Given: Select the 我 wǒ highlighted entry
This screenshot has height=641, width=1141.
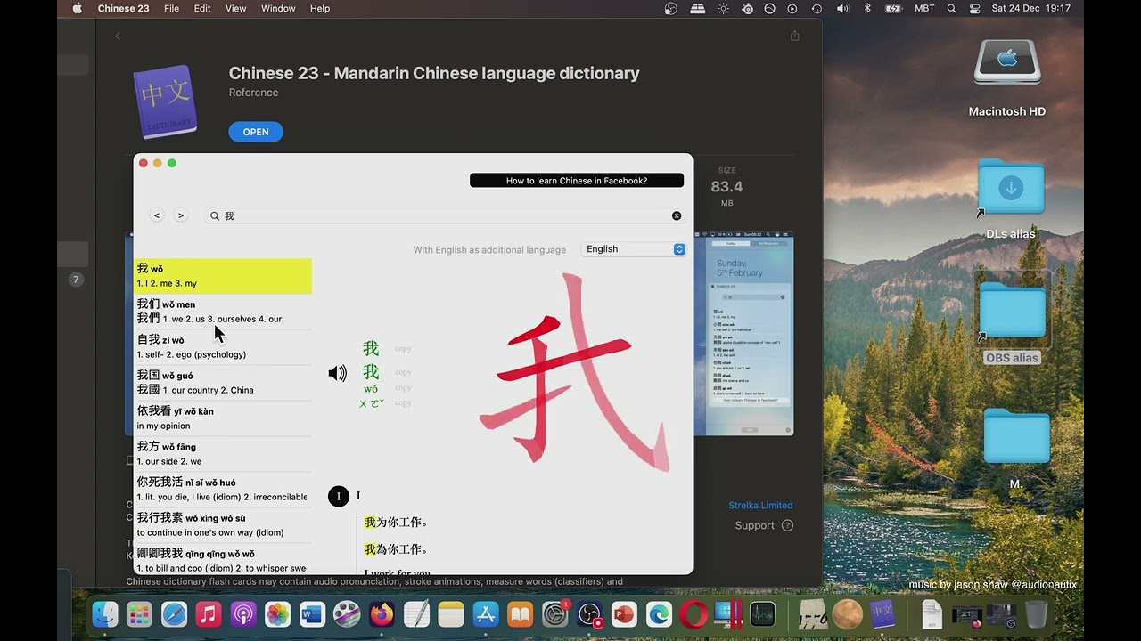Looking at the screenshot, I should 223,276.
